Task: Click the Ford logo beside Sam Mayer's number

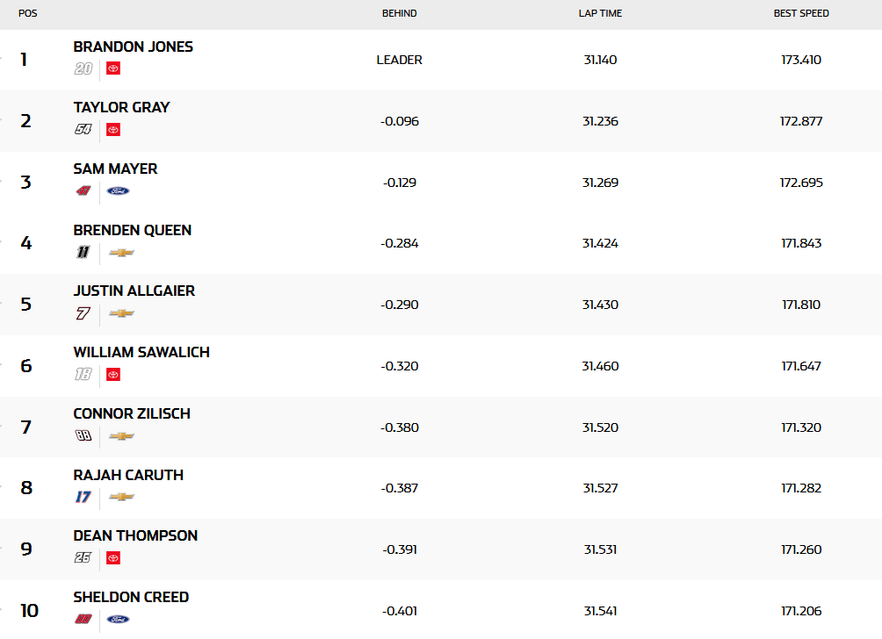Action: click(x=118, y=190)
